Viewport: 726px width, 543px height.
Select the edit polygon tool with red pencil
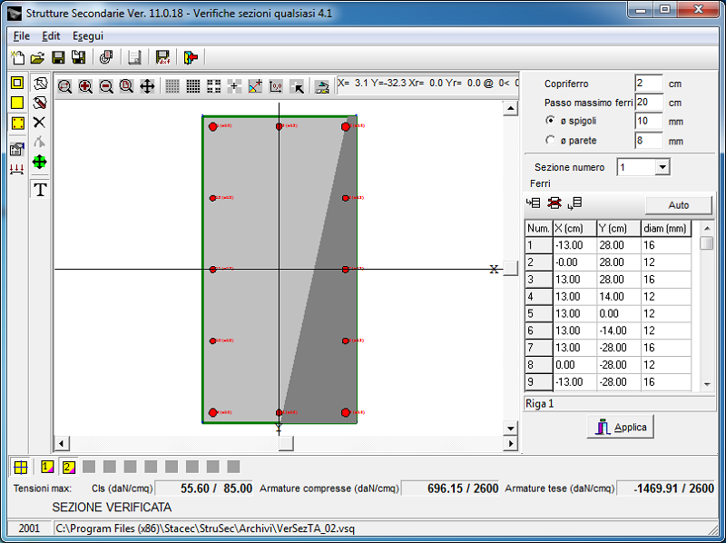pyautogui.click(x=40, y=103)
